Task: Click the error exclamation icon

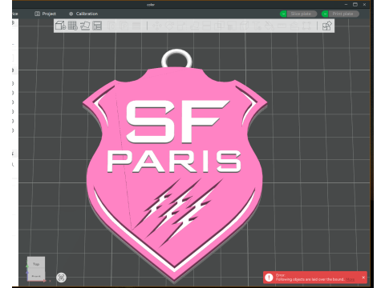Action: pos(269,278)
